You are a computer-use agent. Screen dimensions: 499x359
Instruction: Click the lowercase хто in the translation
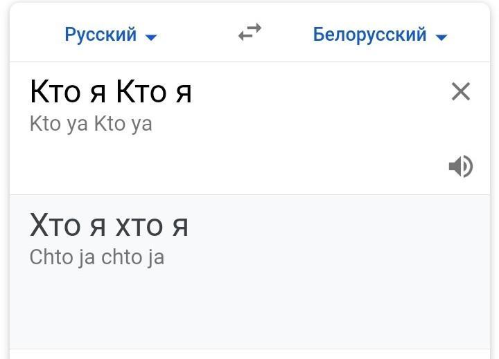pos(138,225)
